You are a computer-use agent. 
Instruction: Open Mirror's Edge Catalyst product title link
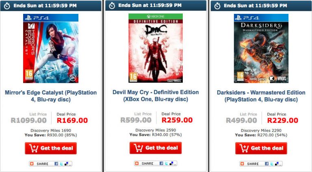[x=51, y=96]
